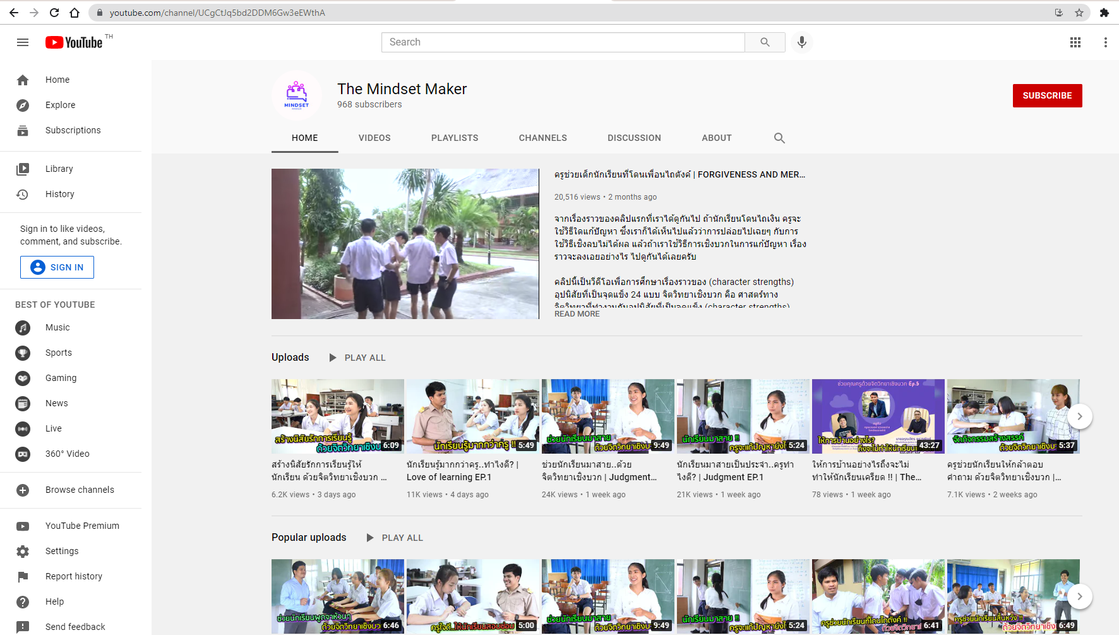Screen dimensions: 1119x635
Task: Click the SIGN IN button
Action: (57, 267)
